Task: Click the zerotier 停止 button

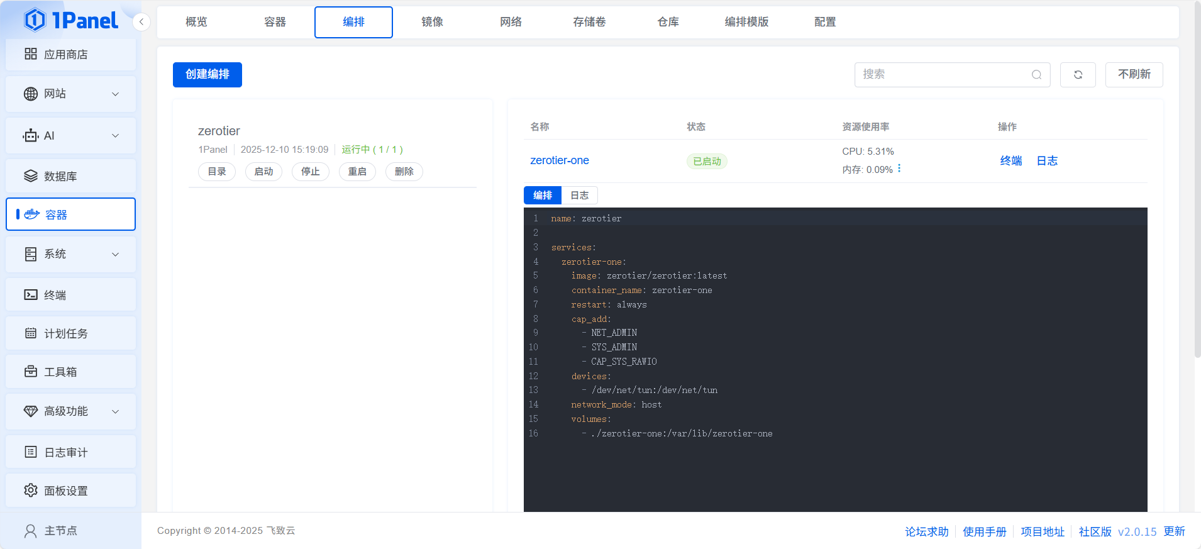Action: click(311, 172)
